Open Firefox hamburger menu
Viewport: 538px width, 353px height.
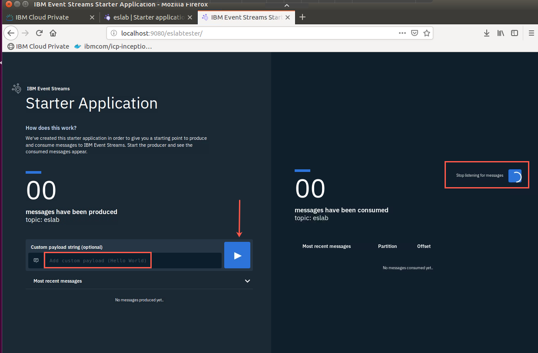531,33
